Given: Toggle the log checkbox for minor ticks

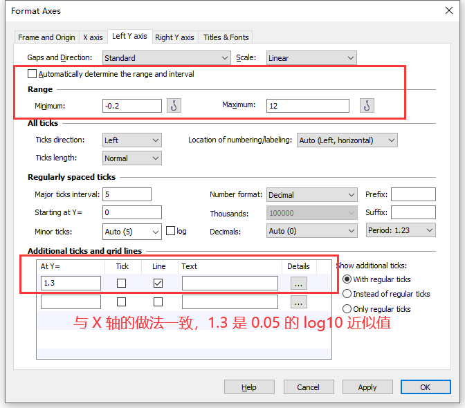Looking at the screenshot, I should coord(171,231).
